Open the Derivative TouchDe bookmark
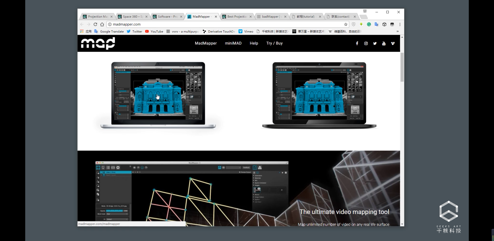The image size is (494, 241). [219, 31]
